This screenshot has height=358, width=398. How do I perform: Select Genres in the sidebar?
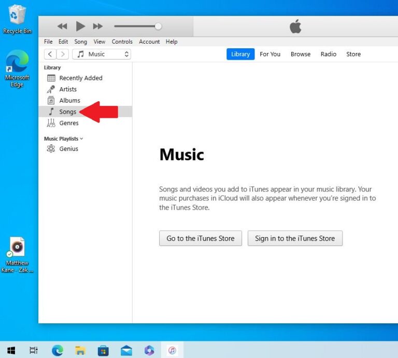(x=86, y=123)
